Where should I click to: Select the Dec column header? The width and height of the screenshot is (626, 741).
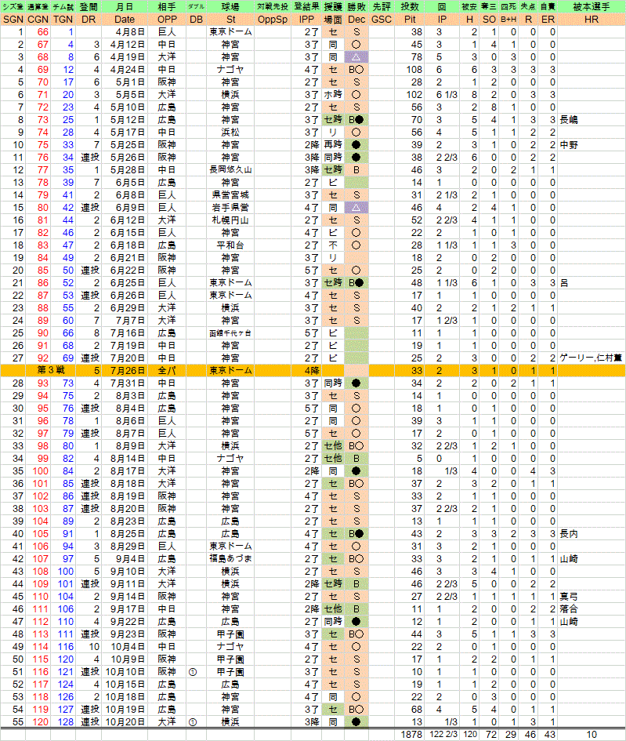[x=356, y=20]
